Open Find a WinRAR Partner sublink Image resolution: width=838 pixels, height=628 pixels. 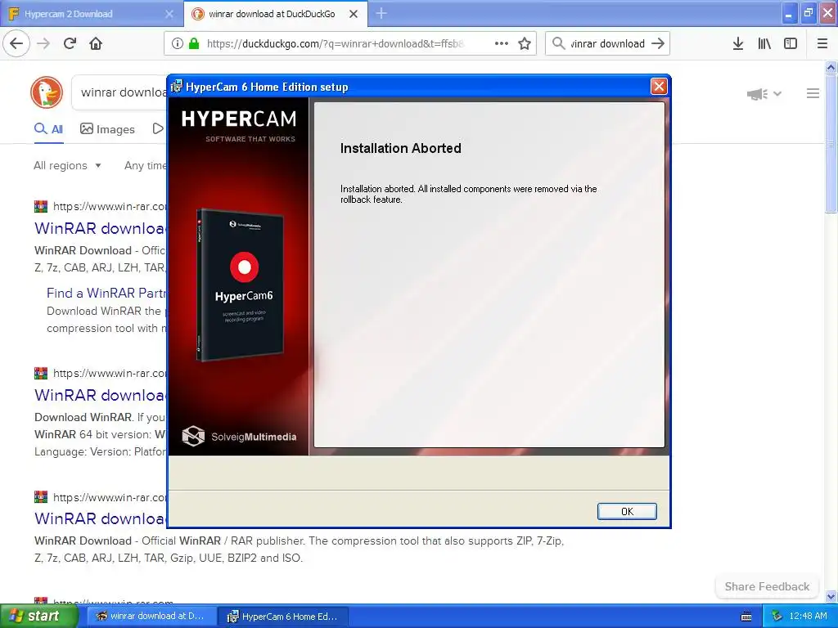pos(106,293)
